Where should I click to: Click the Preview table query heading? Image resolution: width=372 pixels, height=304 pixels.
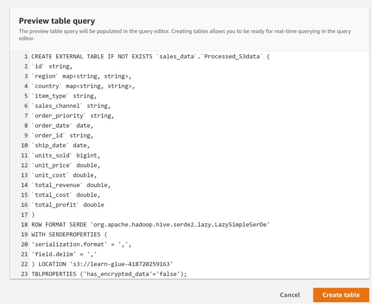coord(57,21)
